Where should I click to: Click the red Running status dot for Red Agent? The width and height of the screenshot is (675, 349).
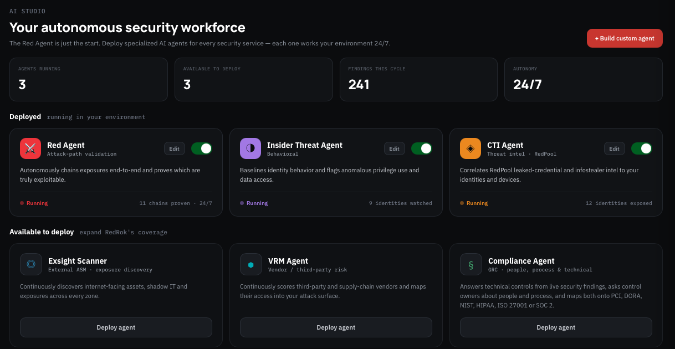click(x=22, y=203)
